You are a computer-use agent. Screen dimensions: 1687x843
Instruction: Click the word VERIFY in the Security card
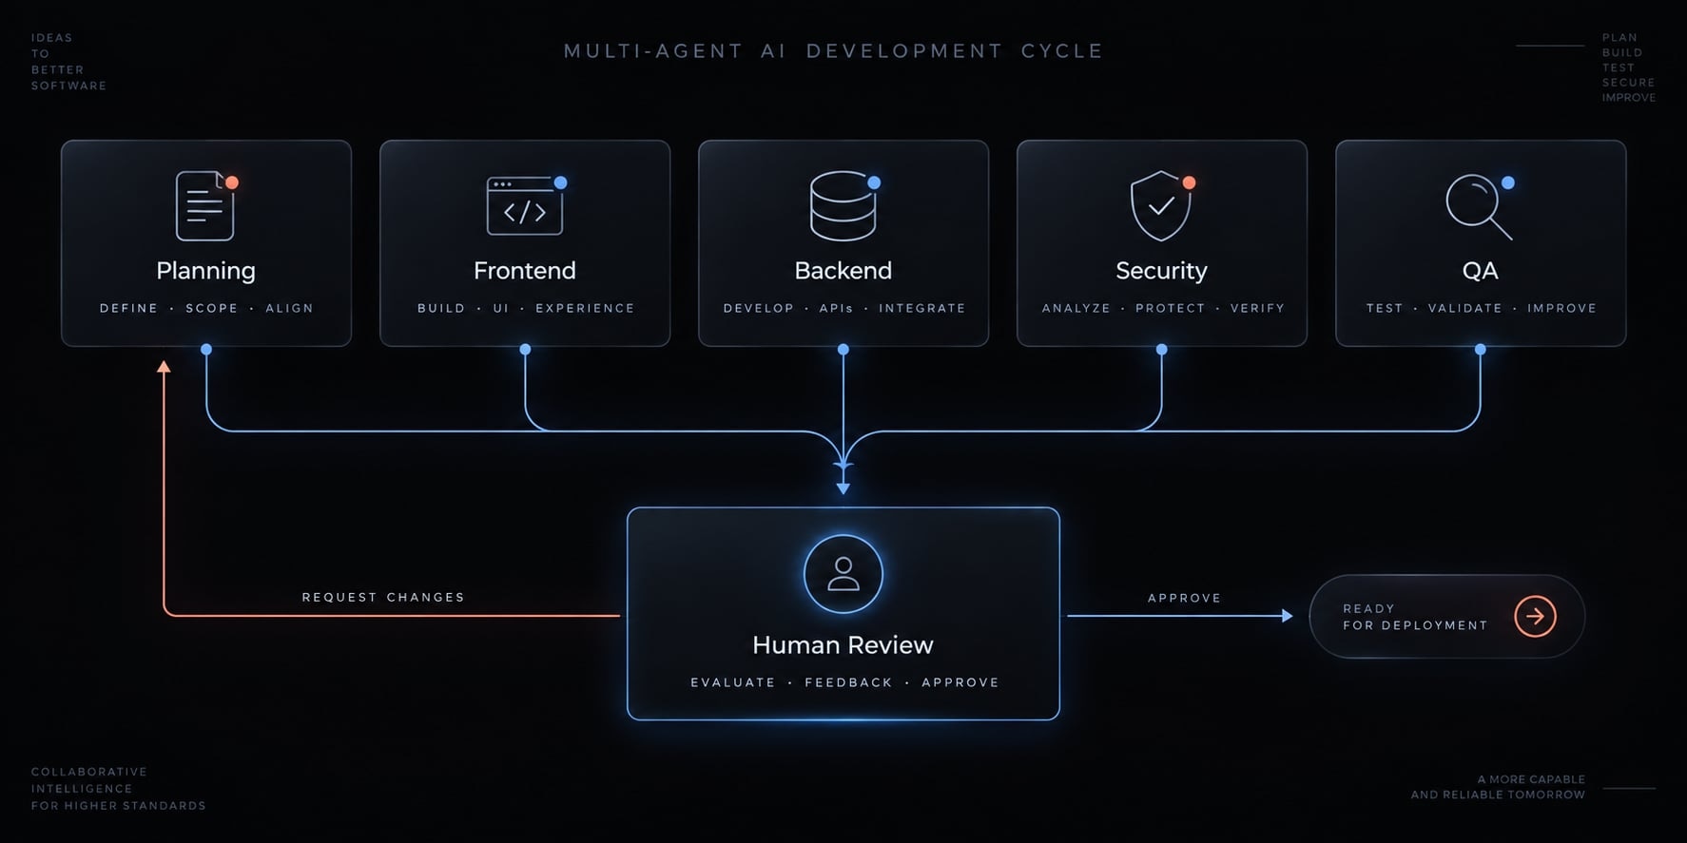click(x=1257, y=308)
